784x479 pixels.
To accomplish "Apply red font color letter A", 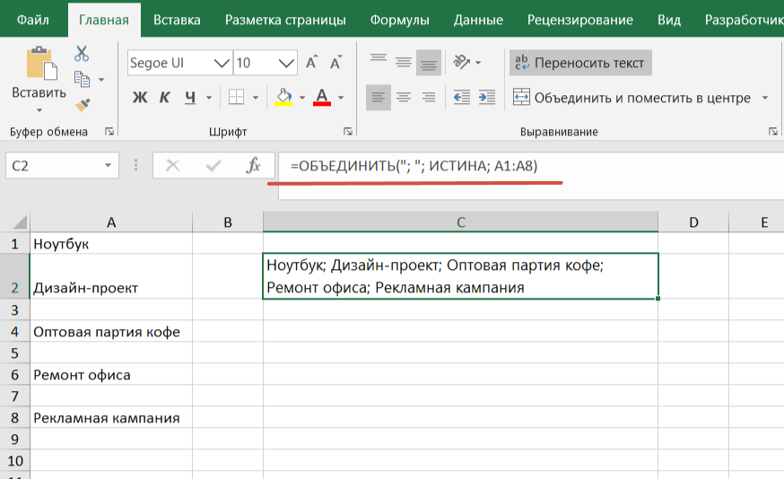I will point(322,97).
